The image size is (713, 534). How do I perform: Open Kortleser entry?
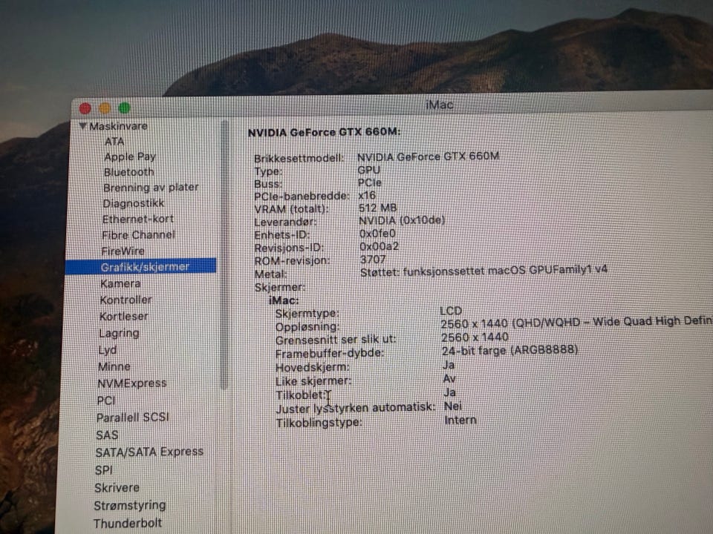tap(123, 317)
